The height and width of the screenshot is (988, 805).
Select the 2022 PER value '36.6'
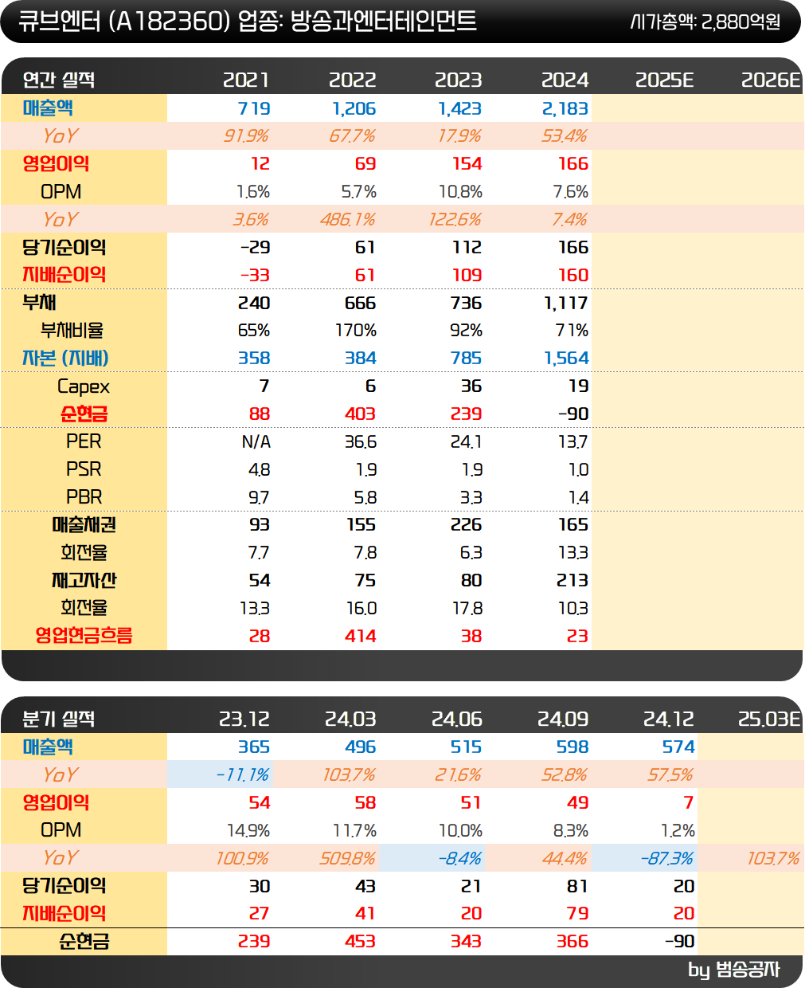[x=360, y=441]
